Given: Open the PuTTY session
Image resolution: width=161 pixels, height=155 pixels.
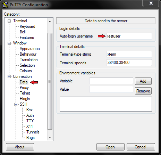Looking at the screenshot, I should tap(110, 147).
